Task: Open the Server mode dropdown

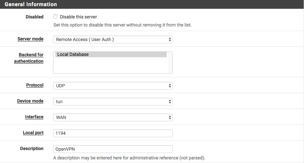Action: (112, 39)
